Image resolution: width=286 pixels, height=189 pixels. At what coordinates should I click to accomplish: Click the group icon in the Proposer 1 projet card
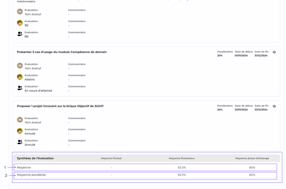click(20, 142)
